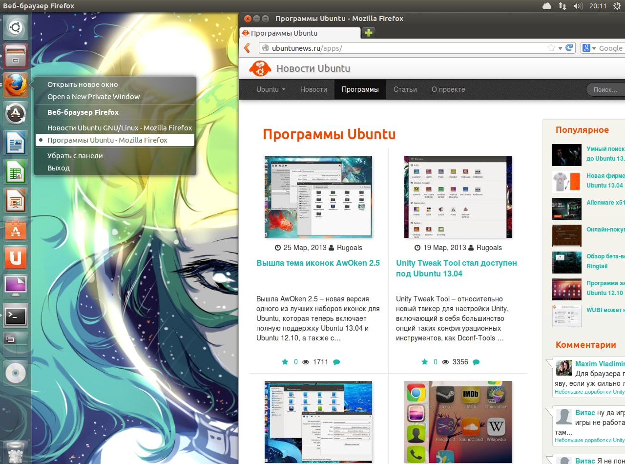Click author Rugoals under 25 Мар, 2013
Screen dimensions: 625x464
tap(350, 248)
